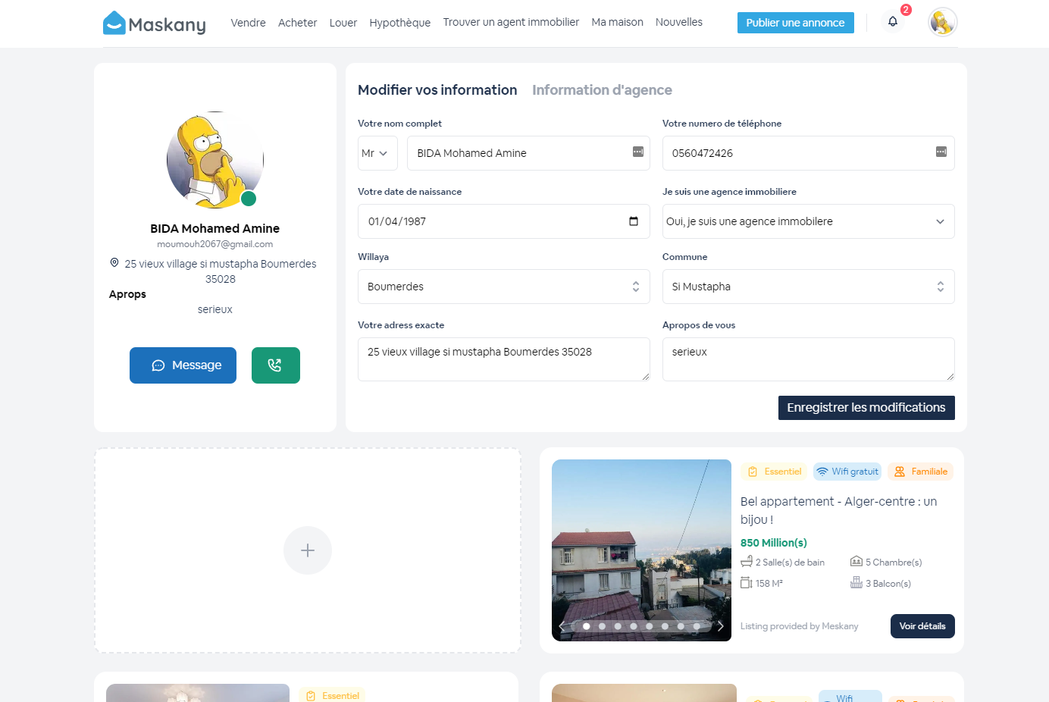The width and height of the screenshot is (1049, 702).
Task: Click the area icon next to 158 M²
Action: pos(747,583)
